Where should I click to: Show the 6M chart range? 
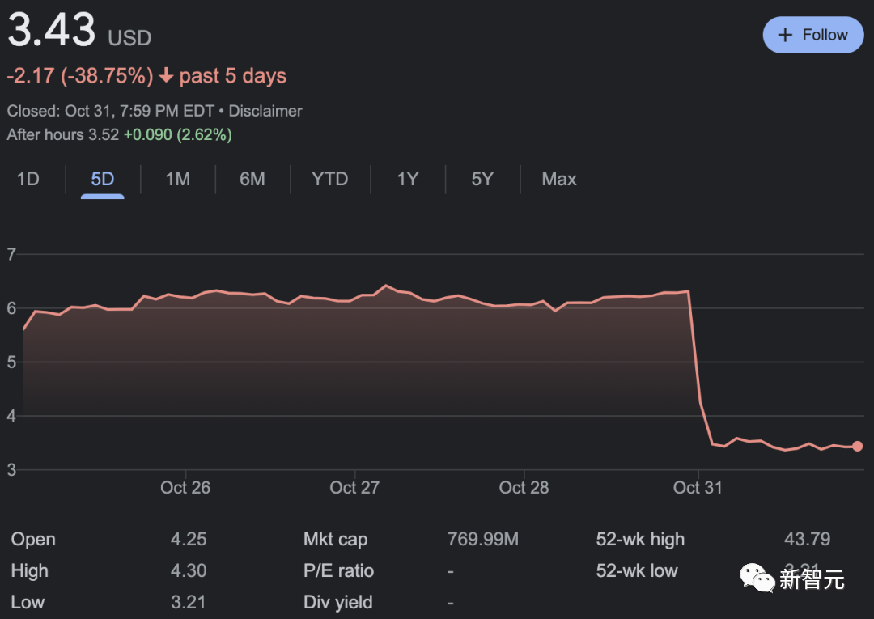(x=252, y=179)
